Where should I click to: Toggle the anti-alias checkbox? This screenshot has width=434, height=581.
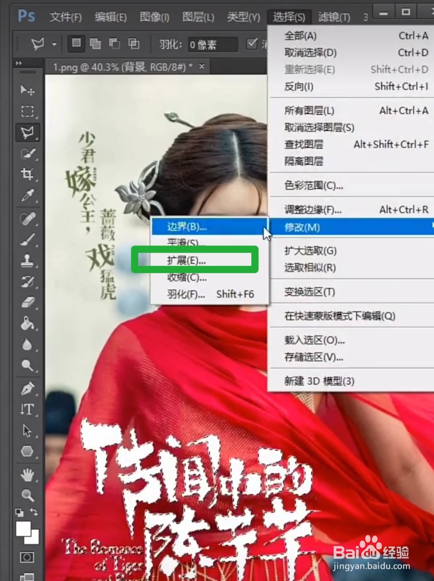252,43
